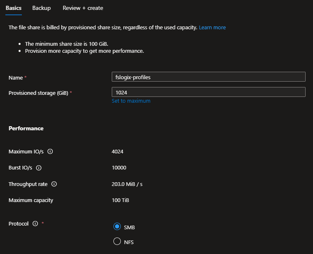The height and width of the screenshot is (254, 313).
Task: Open the Maximum IO/s info tooltip icon
Action: [x=50, y=151]
